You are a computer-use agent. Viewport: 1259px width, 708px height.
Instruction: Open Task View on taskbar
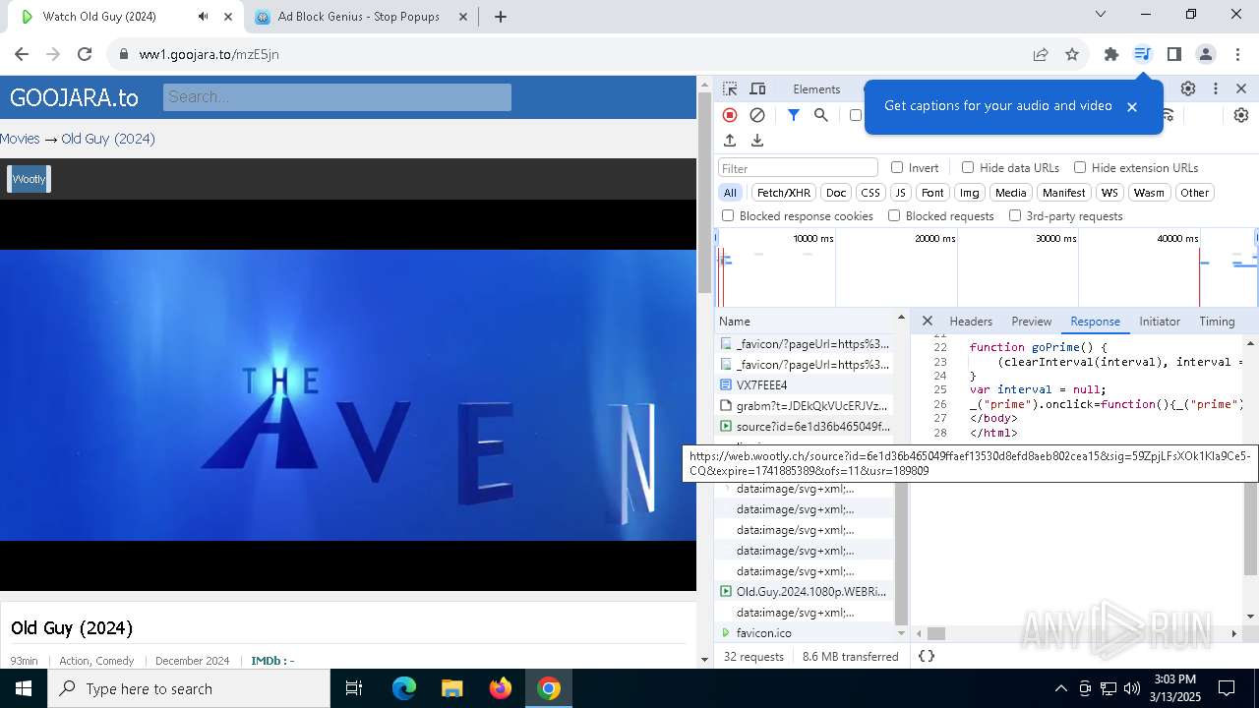pos(354,688)
